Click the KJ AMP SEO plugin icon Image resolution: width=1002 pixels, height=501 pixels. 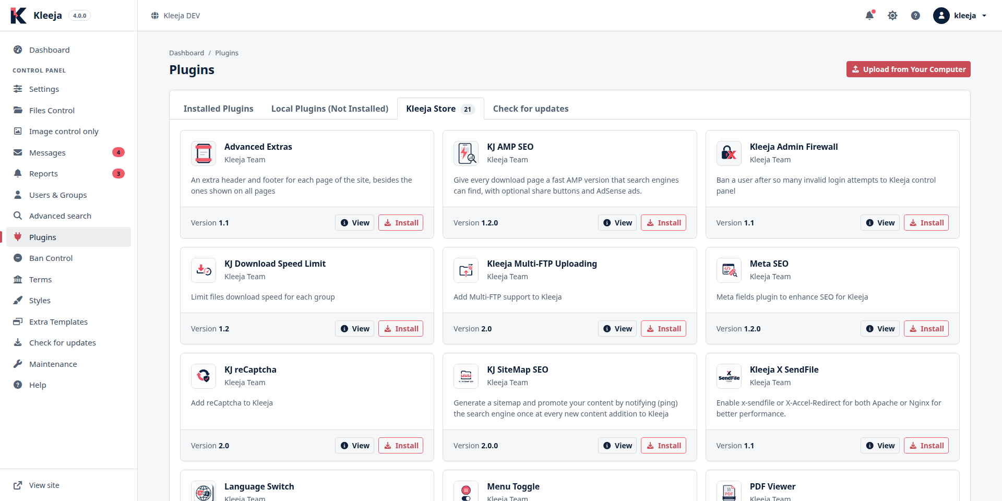[x=466, y=153]
